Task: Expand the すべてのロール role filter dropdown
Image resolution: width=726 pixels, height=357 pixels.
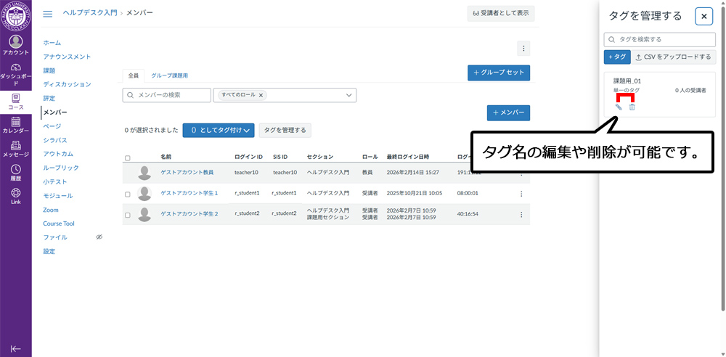Action: click(x=349, y=95)
